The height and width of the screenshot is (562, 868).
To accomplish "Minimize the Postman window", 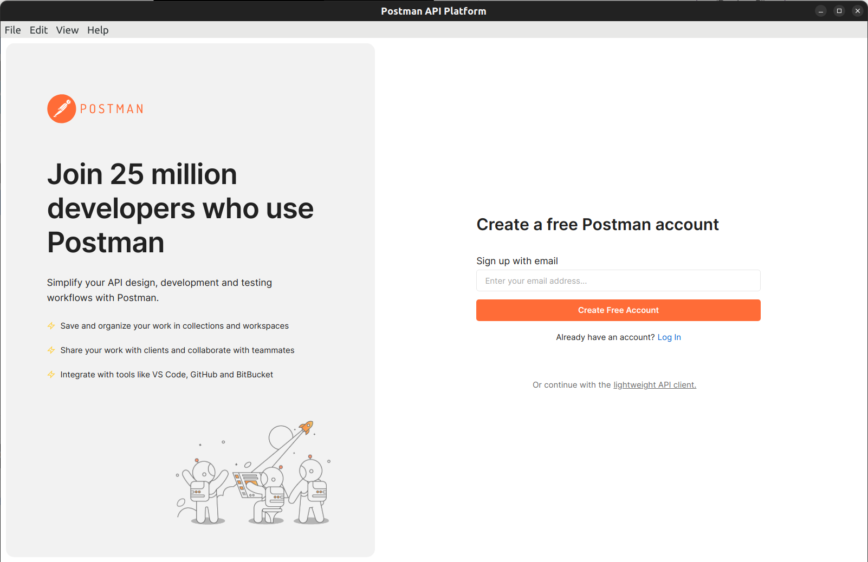I will (x=821, y=11).
